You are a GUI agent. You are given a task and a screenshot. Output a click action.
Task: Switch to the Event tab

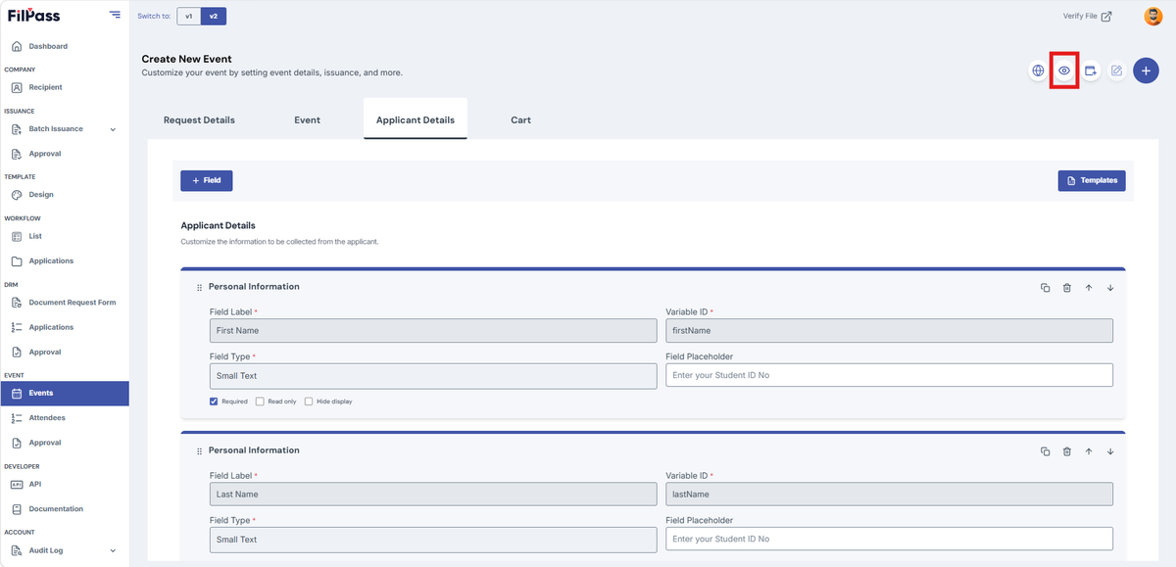click(307, 119)
